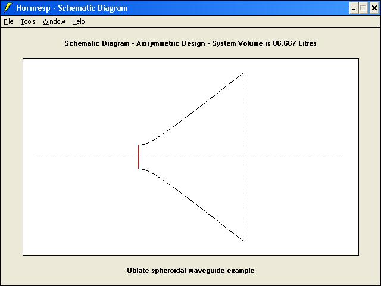Click the disabled maximize button
This screenshot has width=381, height=286.
click(363, 8)
